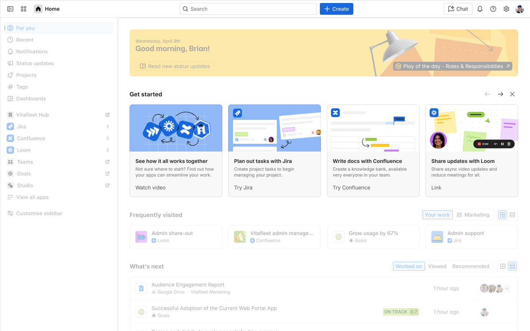Open Studio external link icon

click(107, 185)
